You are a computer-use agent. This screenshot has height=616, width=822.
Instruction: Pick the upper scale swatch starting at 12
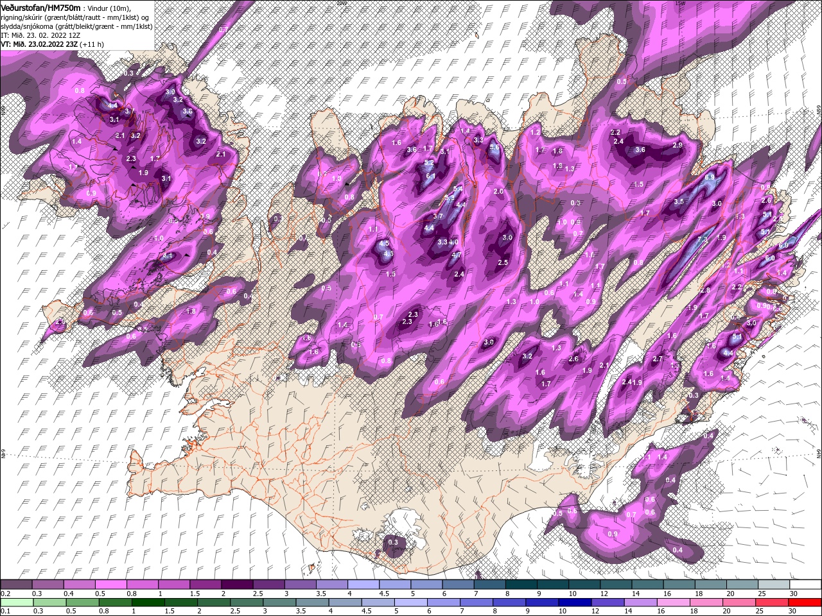pos(616,585)
